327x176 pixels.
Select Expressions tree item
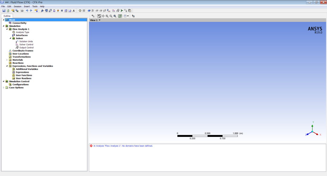pyautogui.click(x=22, y=72)
